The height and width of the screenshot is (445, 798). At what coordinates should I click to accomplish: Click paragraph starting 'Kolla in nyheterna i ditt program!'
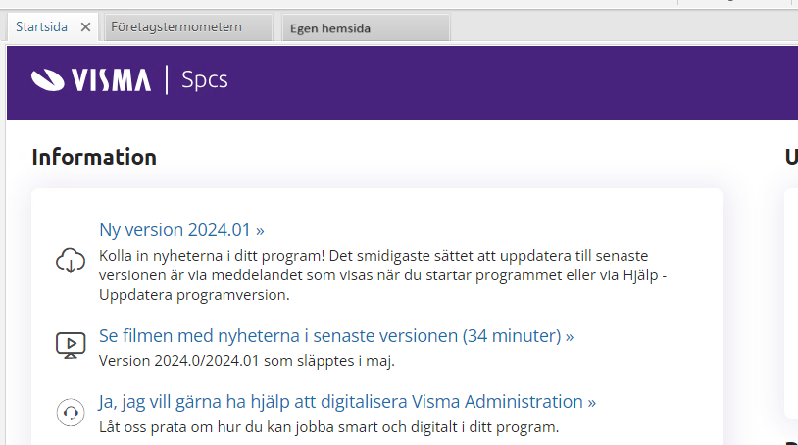(x=382, y=275)
